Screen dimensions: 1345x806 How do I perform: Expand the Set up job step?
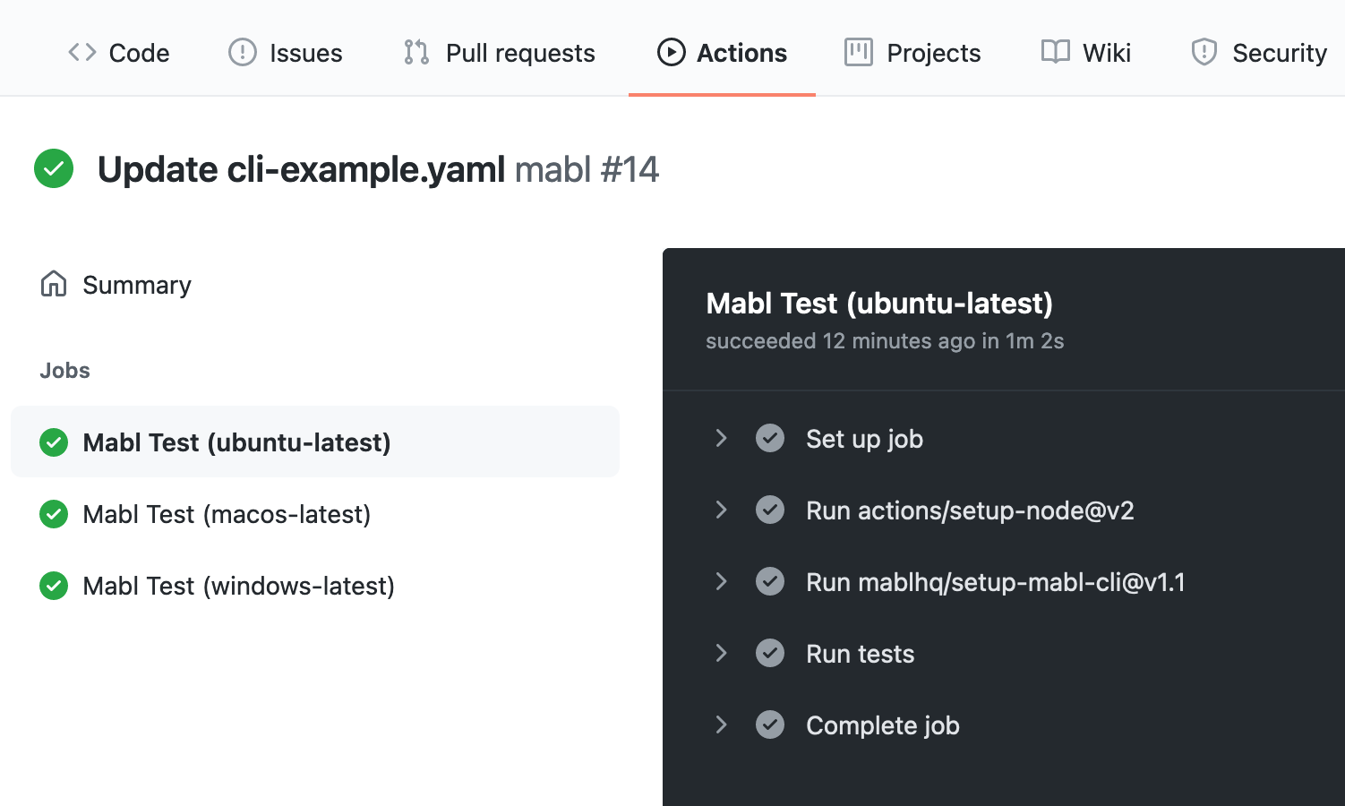(721, 438)
